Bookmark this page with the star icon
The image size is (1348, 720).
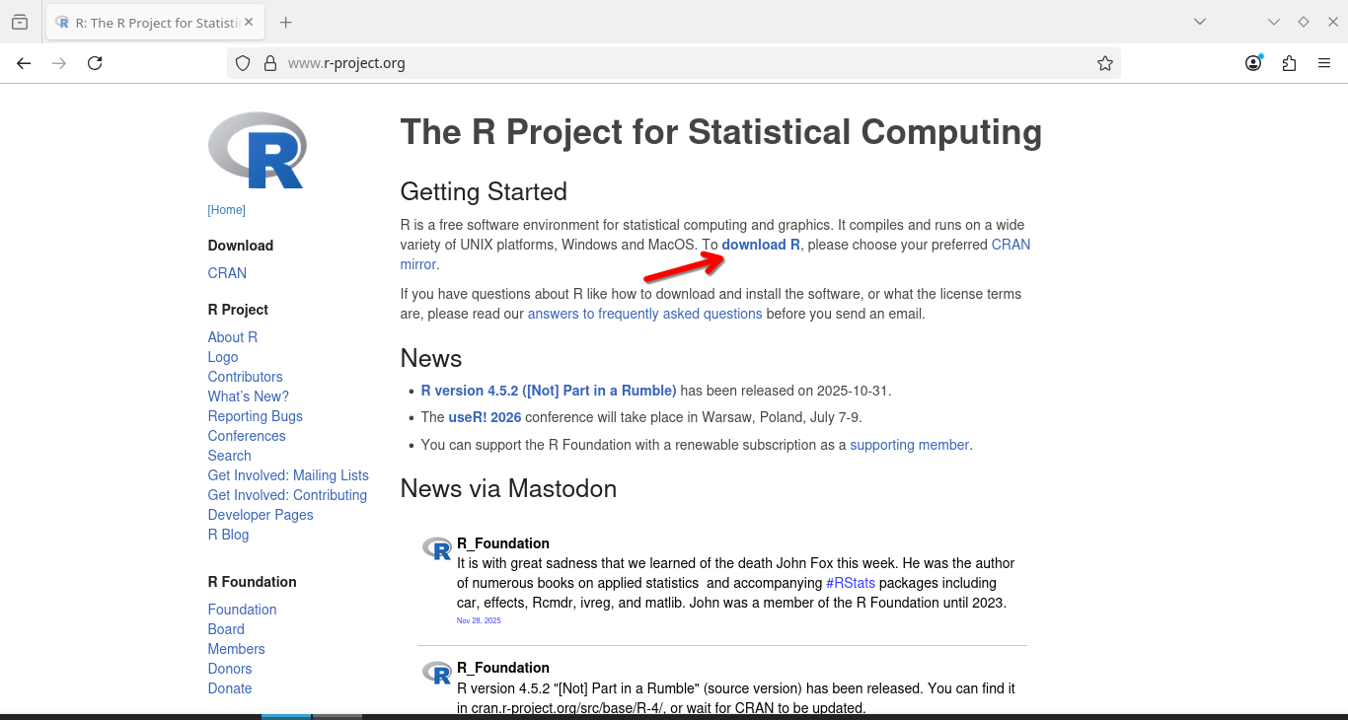tap(1104, 63)
